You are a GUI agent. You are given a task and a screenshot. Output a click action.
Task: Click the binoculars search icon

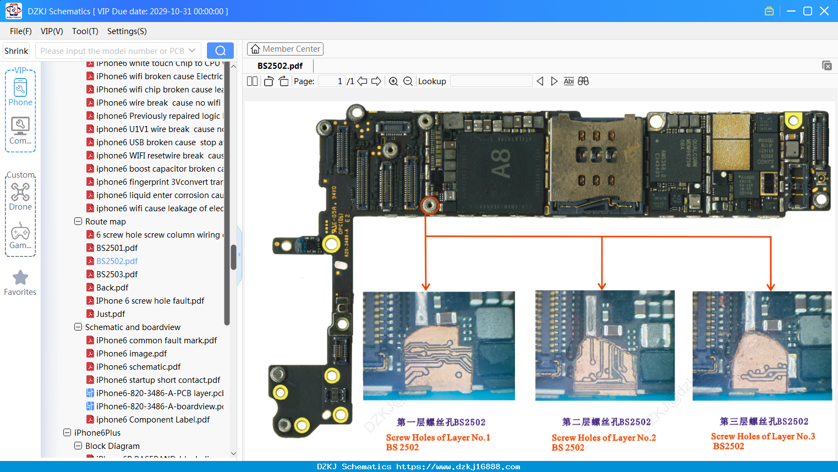click(583, 81)
